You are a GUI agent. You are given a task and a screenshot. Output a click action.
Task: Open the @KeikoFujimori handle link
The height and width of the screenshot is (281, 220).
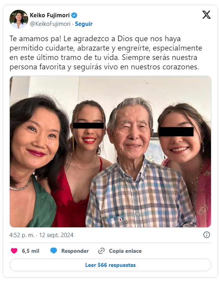click(50, 24)
